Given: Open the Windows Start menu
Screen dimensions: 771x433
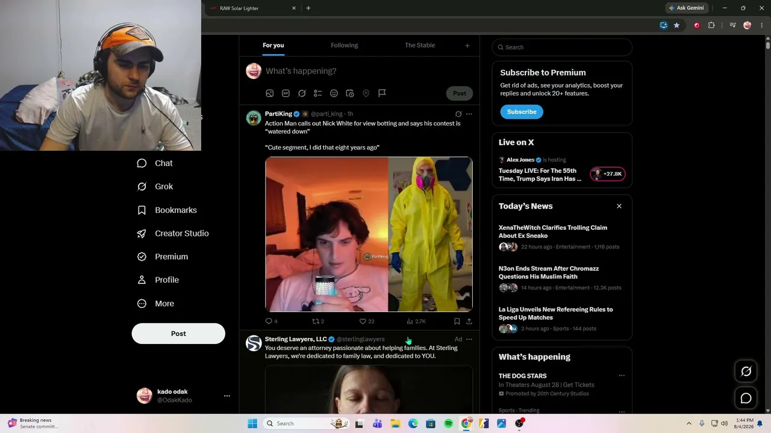Looking at the screenshot, I should coord(252,423).
